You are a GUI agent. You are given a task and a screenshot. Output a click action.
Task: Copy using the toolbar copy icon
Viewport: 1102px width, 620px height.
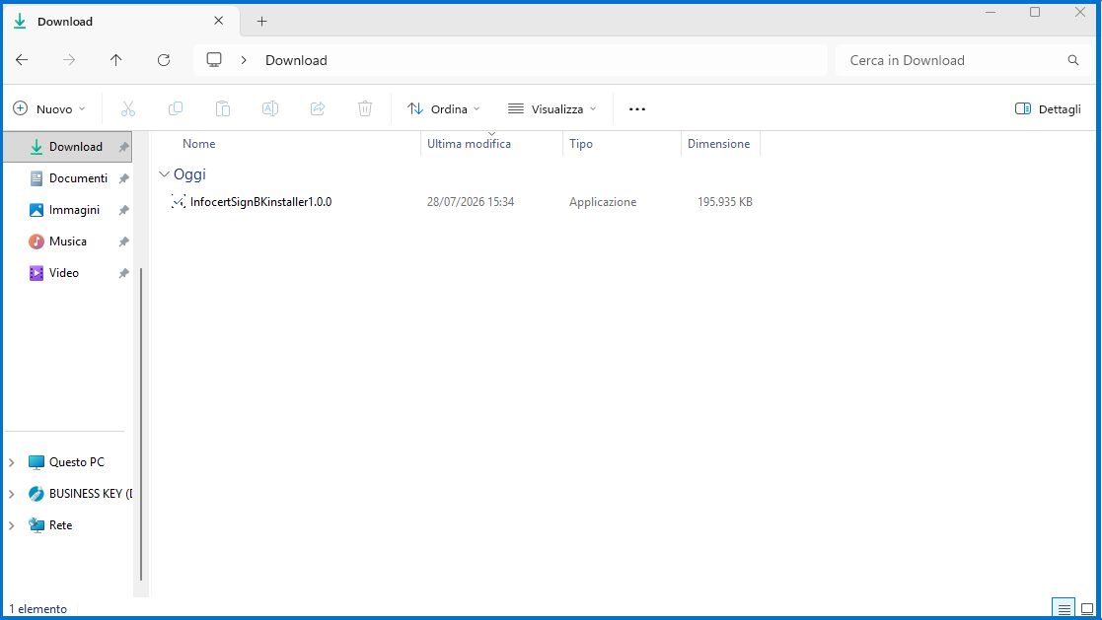[x=176, y=108]
